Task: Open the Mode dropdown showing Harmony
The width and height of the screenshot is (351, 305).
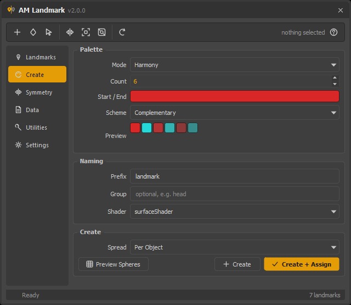Action: (235, 65)
